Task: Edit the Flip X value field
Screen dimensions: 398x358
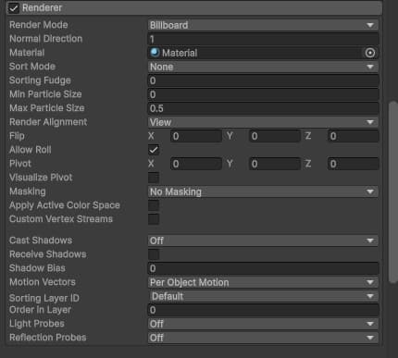Action: [x=196, y=136]
